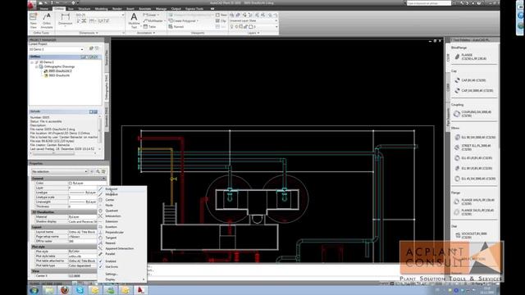Open Firefox from the taskbar
The height and width of the screenshot is (295, 525).
pyautogui.click(x=64, y=290)
